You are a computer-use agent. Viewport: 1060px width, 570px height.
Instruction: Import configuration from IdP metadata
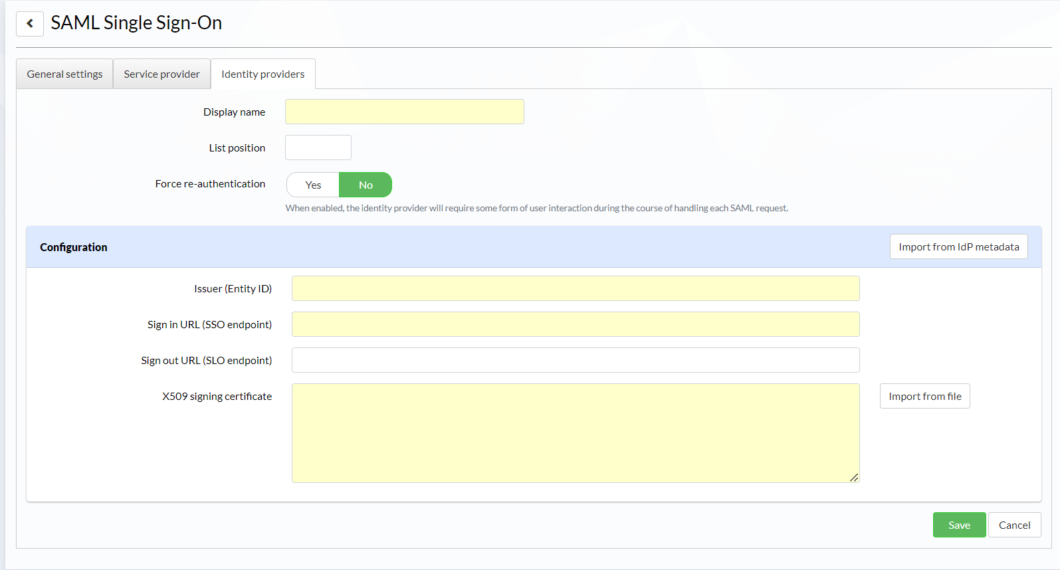959,246
